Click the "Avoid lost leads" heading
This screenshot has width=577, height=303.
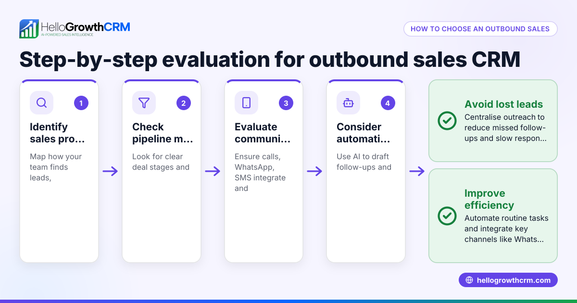coord(503,104)
